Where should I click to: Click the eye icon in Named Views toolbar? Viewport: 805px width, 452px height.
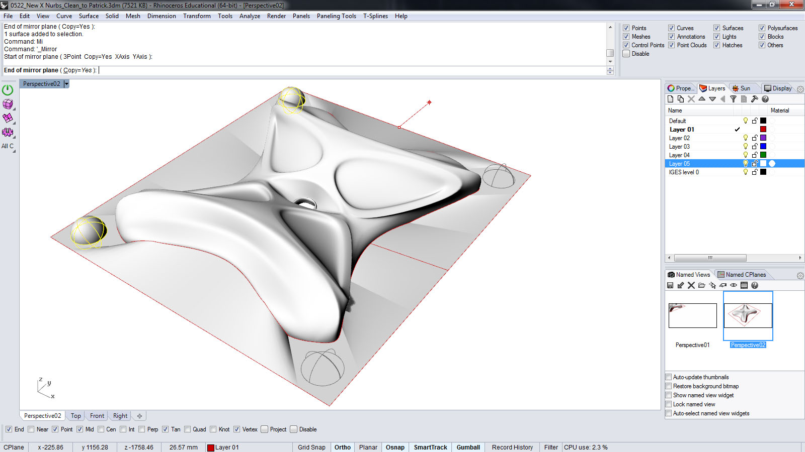coord(734,285)
